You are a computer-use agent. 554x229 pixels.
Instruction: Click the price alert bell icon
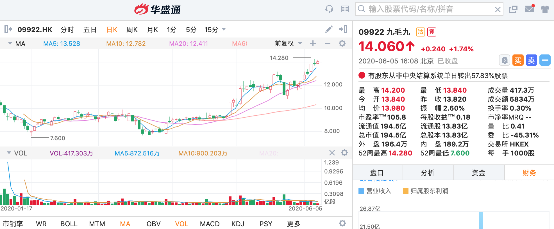[x=505, y=60]
